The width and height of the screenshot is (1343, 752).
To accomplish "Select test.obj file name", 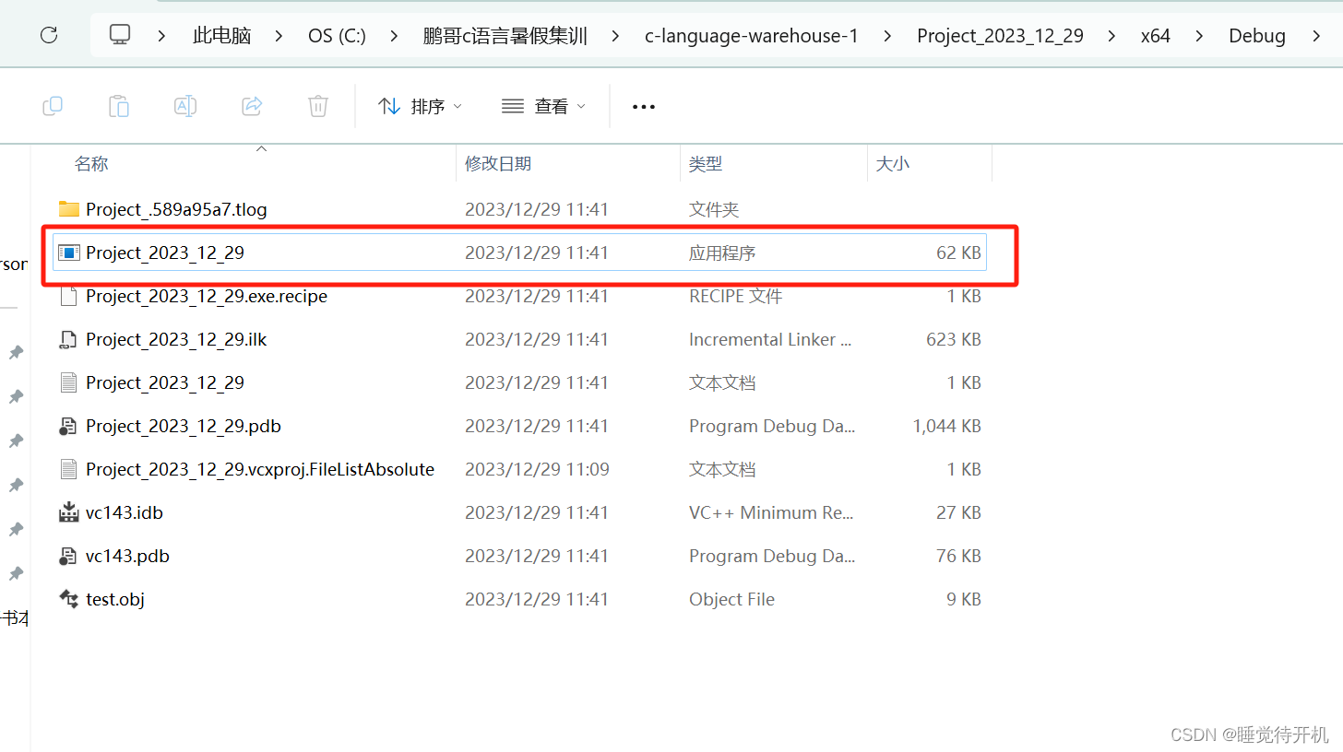I will coord(115,599).
